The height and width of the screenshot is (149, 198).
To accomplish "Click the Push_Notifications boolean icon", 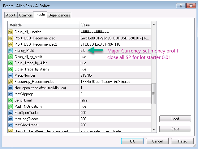I will click(x=11, y=106).
